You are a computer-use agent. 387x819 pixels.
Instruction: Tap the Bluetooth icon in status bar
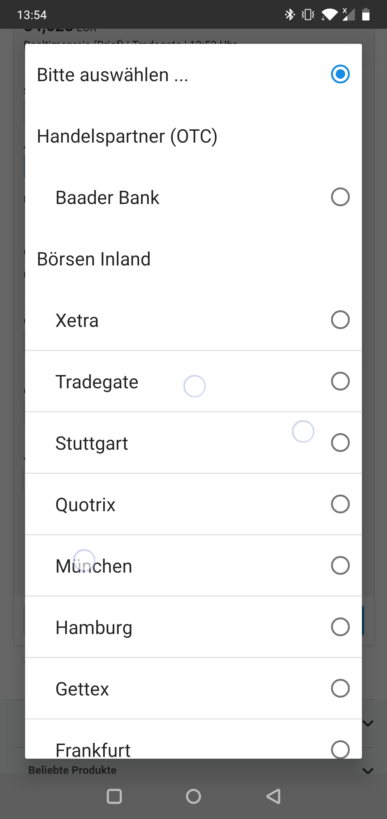pos(290,15)
